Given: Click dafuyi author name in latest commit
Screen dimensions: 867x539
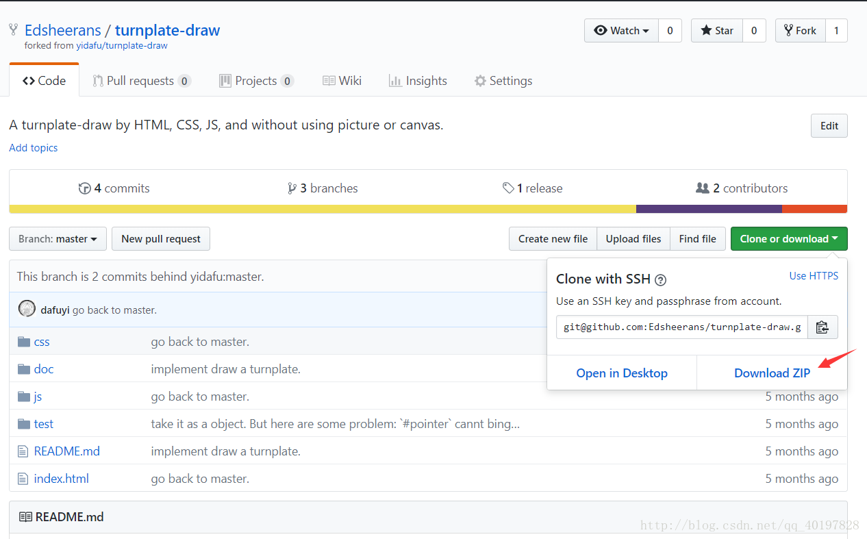Looking at the screenshot, I should pos(55,310).
